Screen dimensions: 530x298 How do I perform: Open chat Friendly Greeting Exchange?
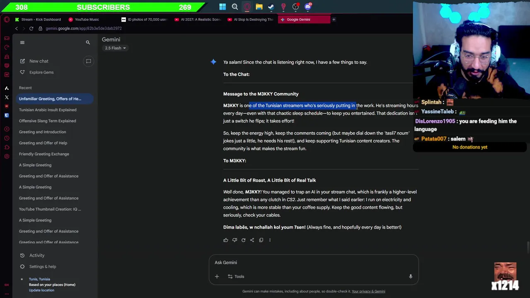[x=44, y=154]
